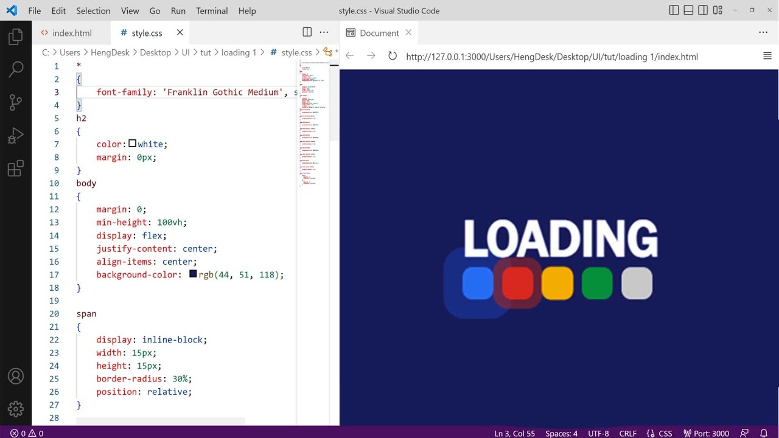Open the Extensions view
Screen dimensions: 779x438
pyautogui.click(x=16, y=168)
